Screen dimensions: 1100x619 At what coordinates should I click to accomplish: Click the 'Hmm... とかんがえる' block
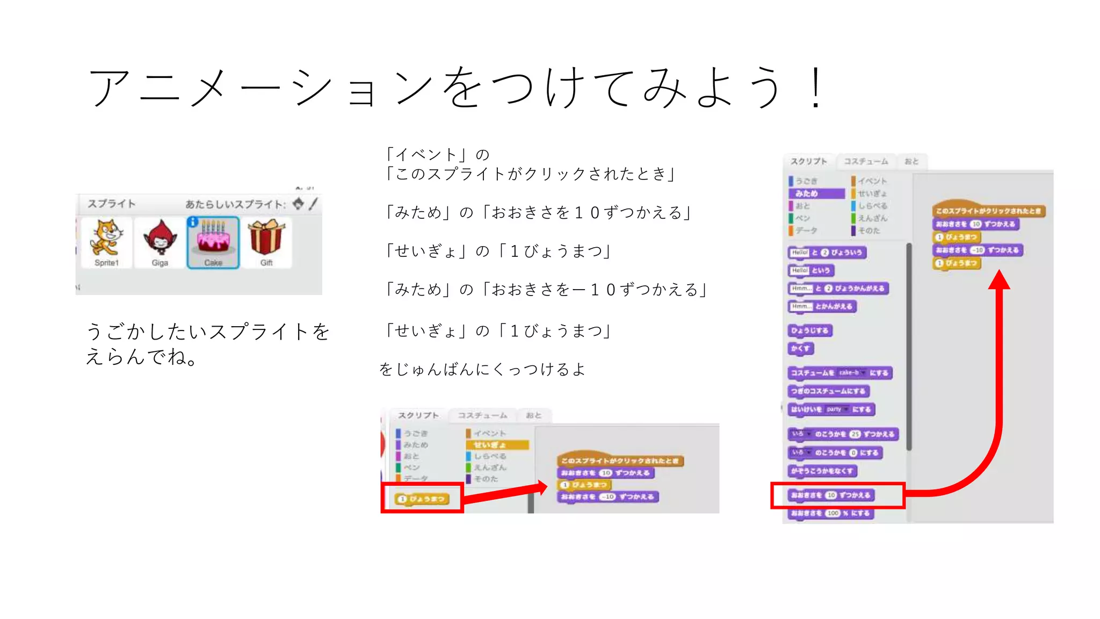[822, 306]
